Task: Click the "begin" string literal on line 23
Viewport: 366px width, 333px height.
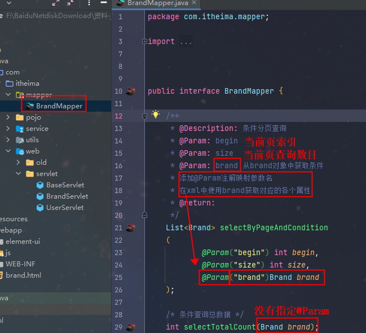Action: pyautogui.click(x=249, y=252)
